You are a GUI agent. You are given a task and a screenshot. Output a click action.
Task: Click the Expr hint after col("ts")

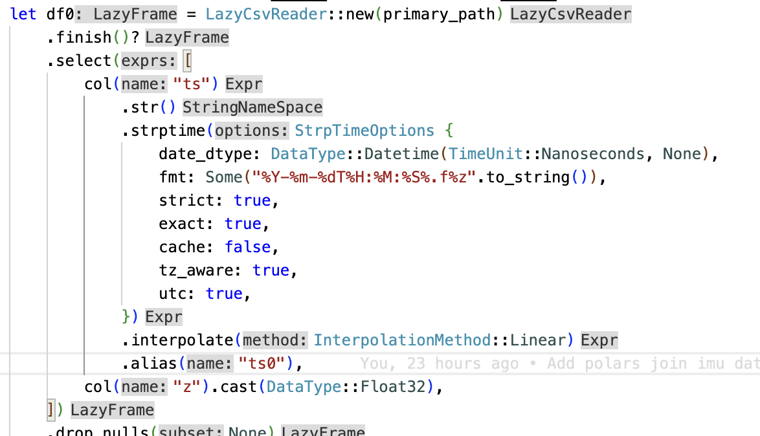[x=243, y=83]
